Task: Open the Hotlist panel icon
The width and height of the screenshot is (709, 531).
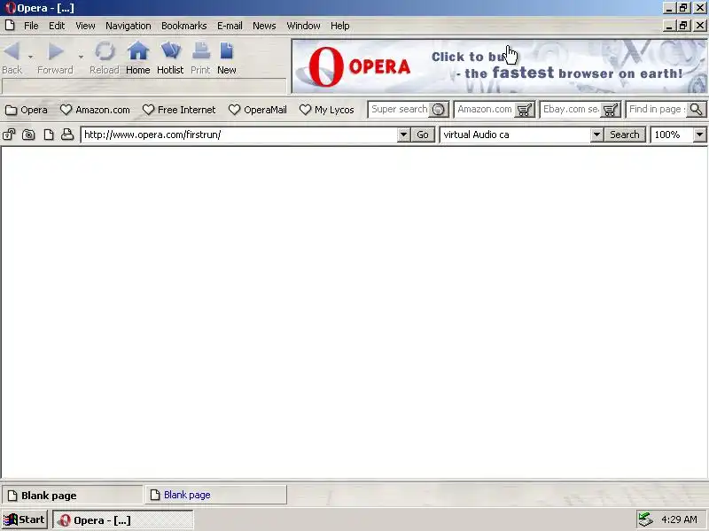Action: point(170,50)
